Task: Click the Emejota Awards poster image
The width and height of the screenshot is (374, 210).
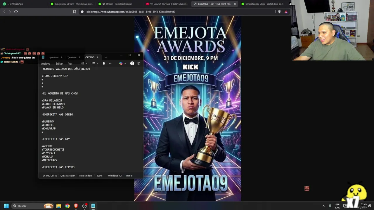Action: pos(188,108)
